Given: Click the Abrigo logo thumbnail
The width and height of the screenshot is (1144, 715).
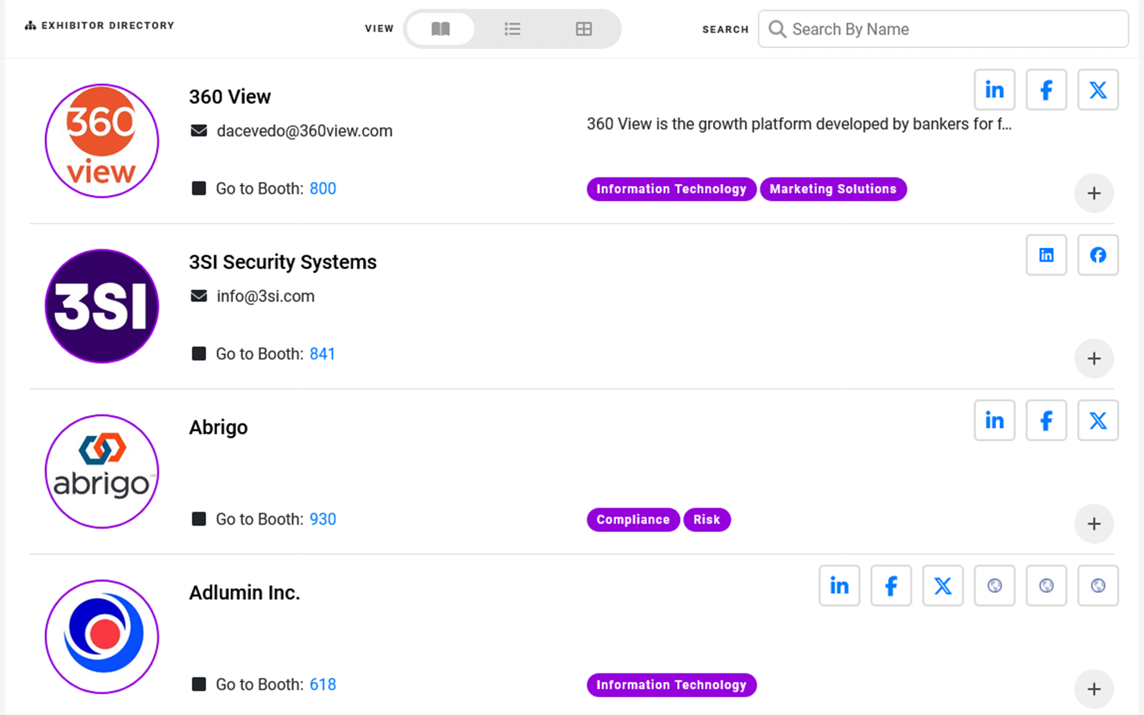Looking at the screenshot, I should 102,471.
